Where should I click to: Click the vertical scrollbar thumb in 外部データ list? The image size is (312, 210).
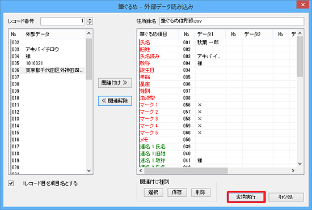(x=89, y=59)
